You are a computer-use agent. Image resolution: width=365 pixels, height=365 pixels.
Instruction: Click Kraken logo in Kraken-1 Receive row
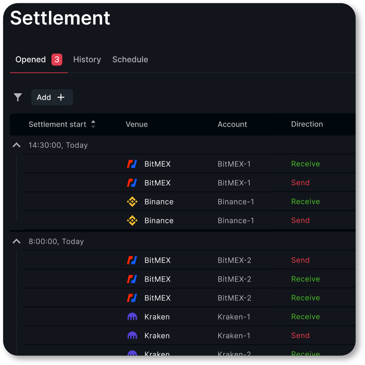(132, 317)
